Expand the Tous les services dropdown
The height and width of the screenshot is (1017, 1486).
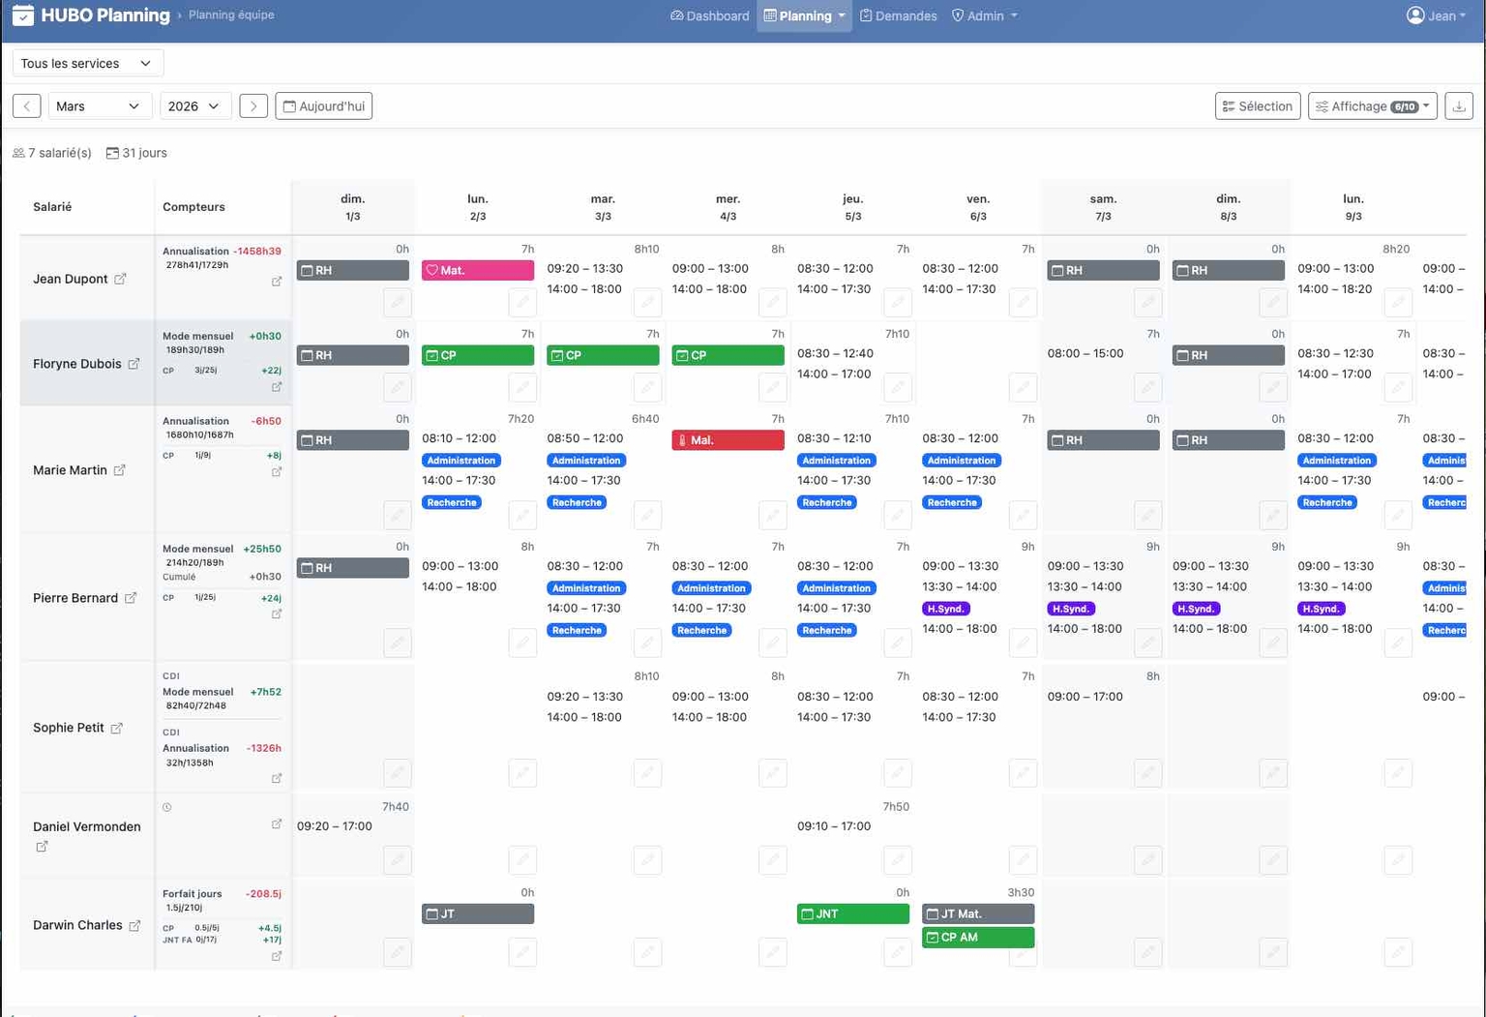point(87,64)
